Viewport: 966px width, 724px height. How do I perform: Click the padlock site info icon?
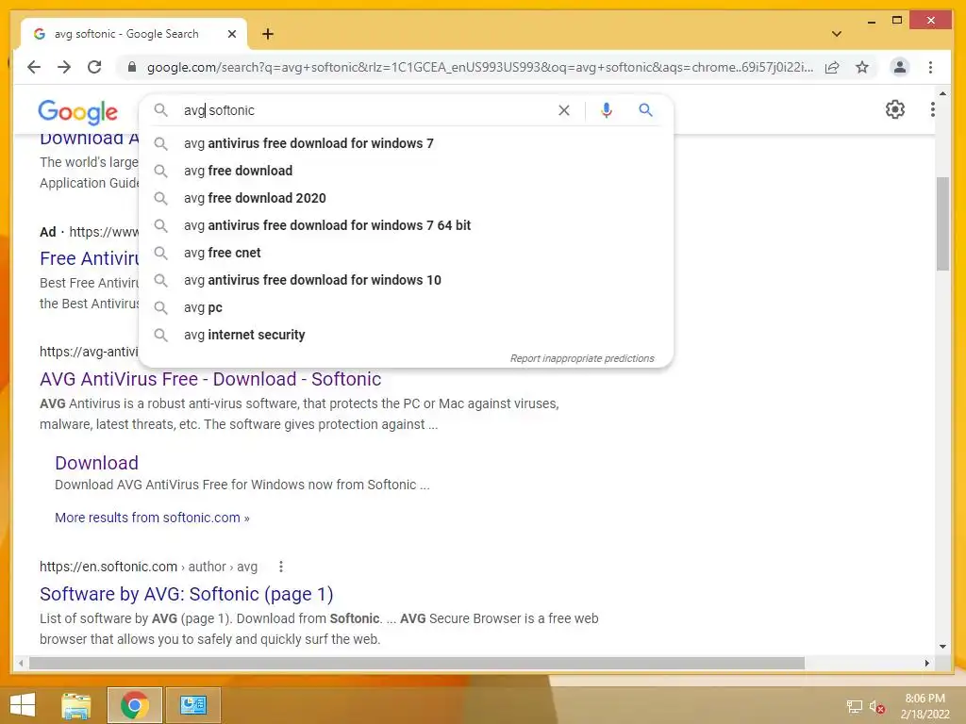(132, 67)
